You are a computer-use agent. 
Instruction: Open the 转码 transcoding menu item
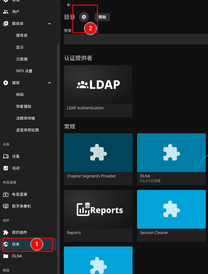click(x=20, y=95)
